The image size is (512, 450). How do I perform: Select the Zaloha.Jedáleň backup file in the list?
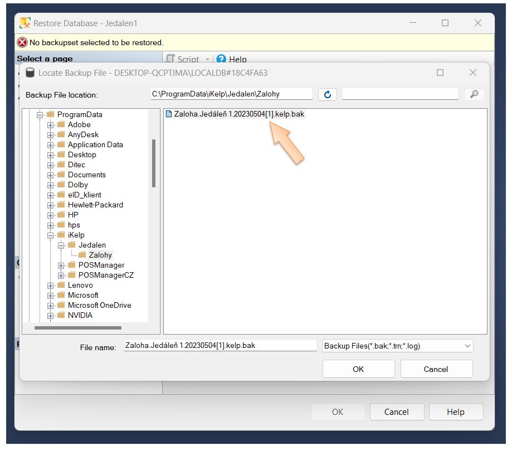[238, 114]
